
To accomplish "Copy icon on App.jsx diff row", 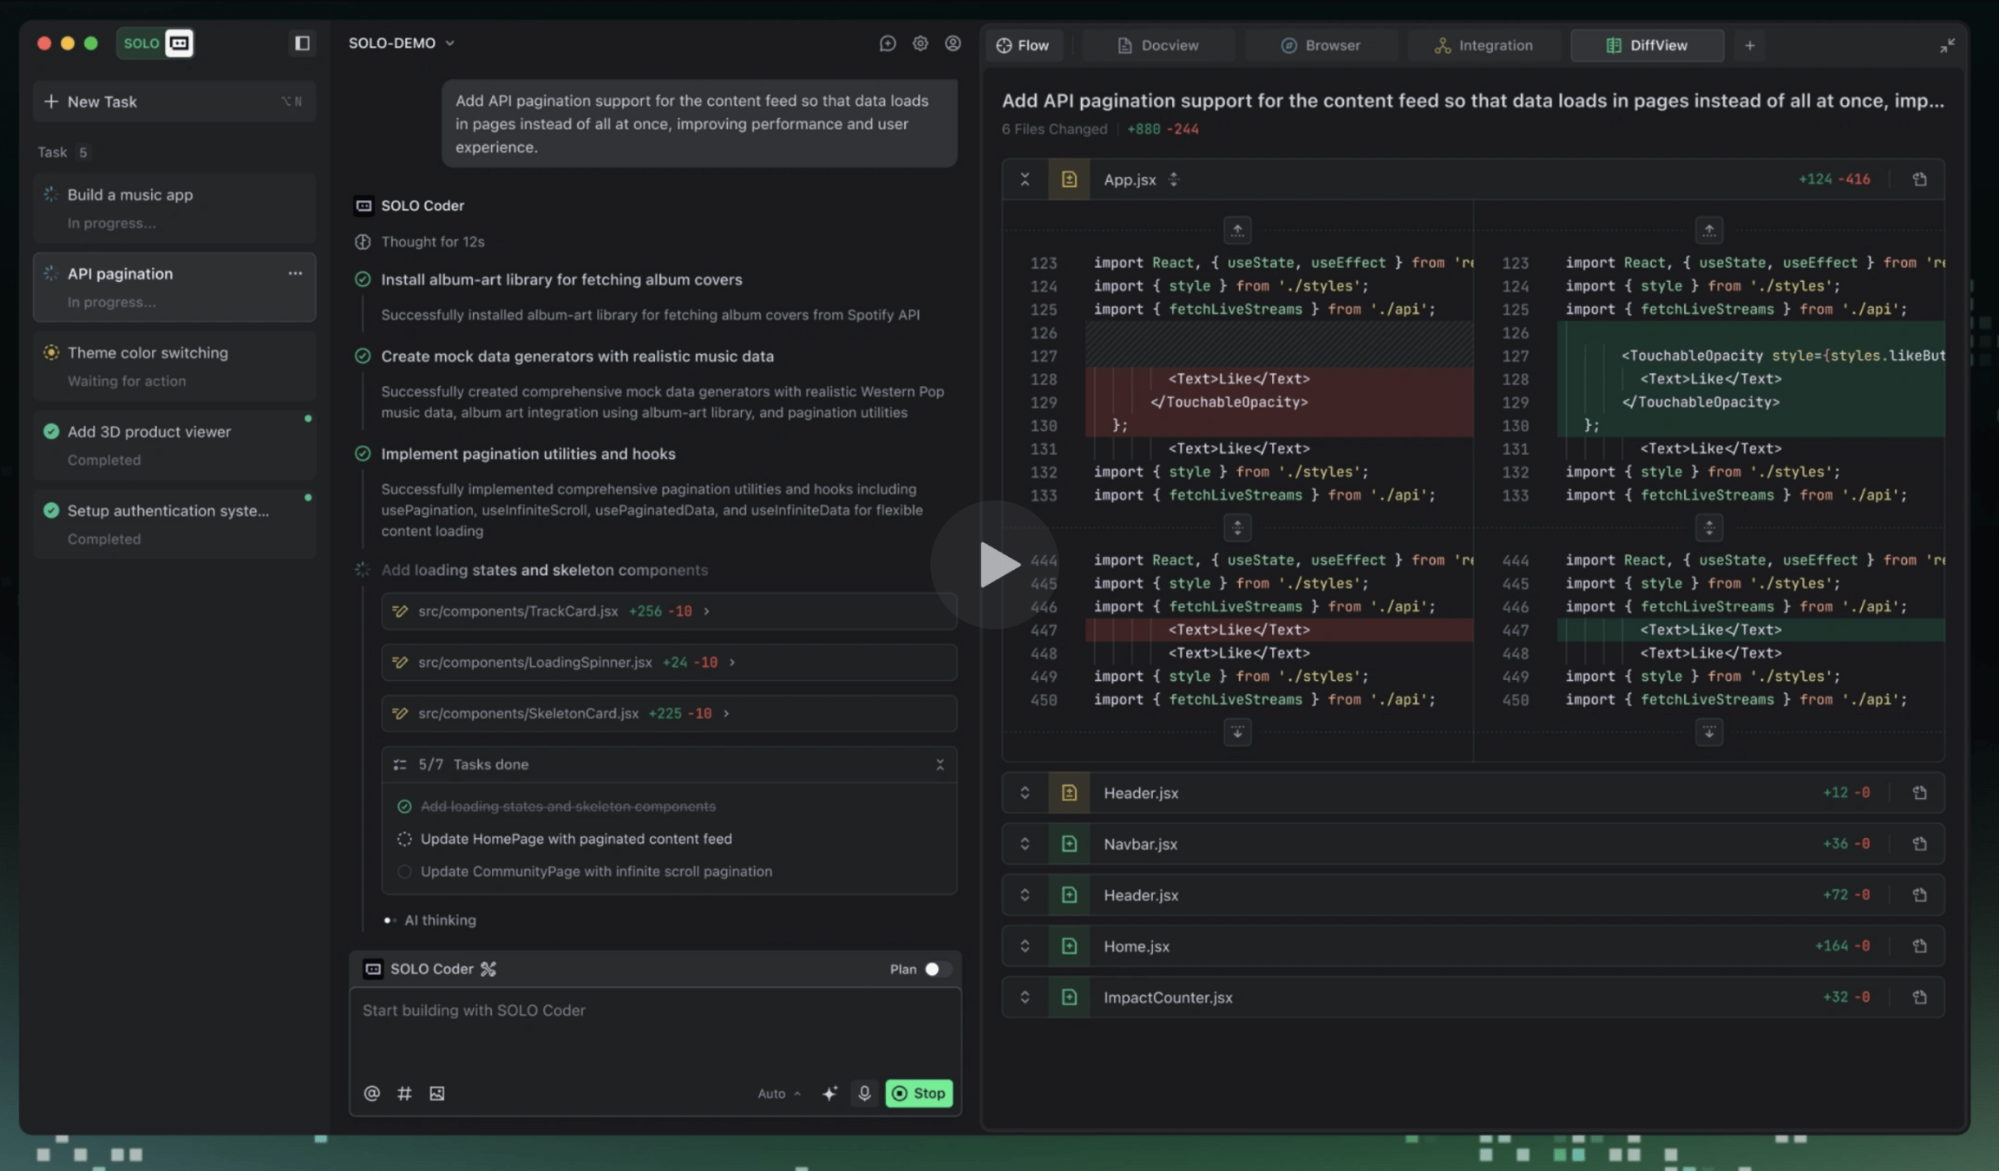I will (1919, 180).
